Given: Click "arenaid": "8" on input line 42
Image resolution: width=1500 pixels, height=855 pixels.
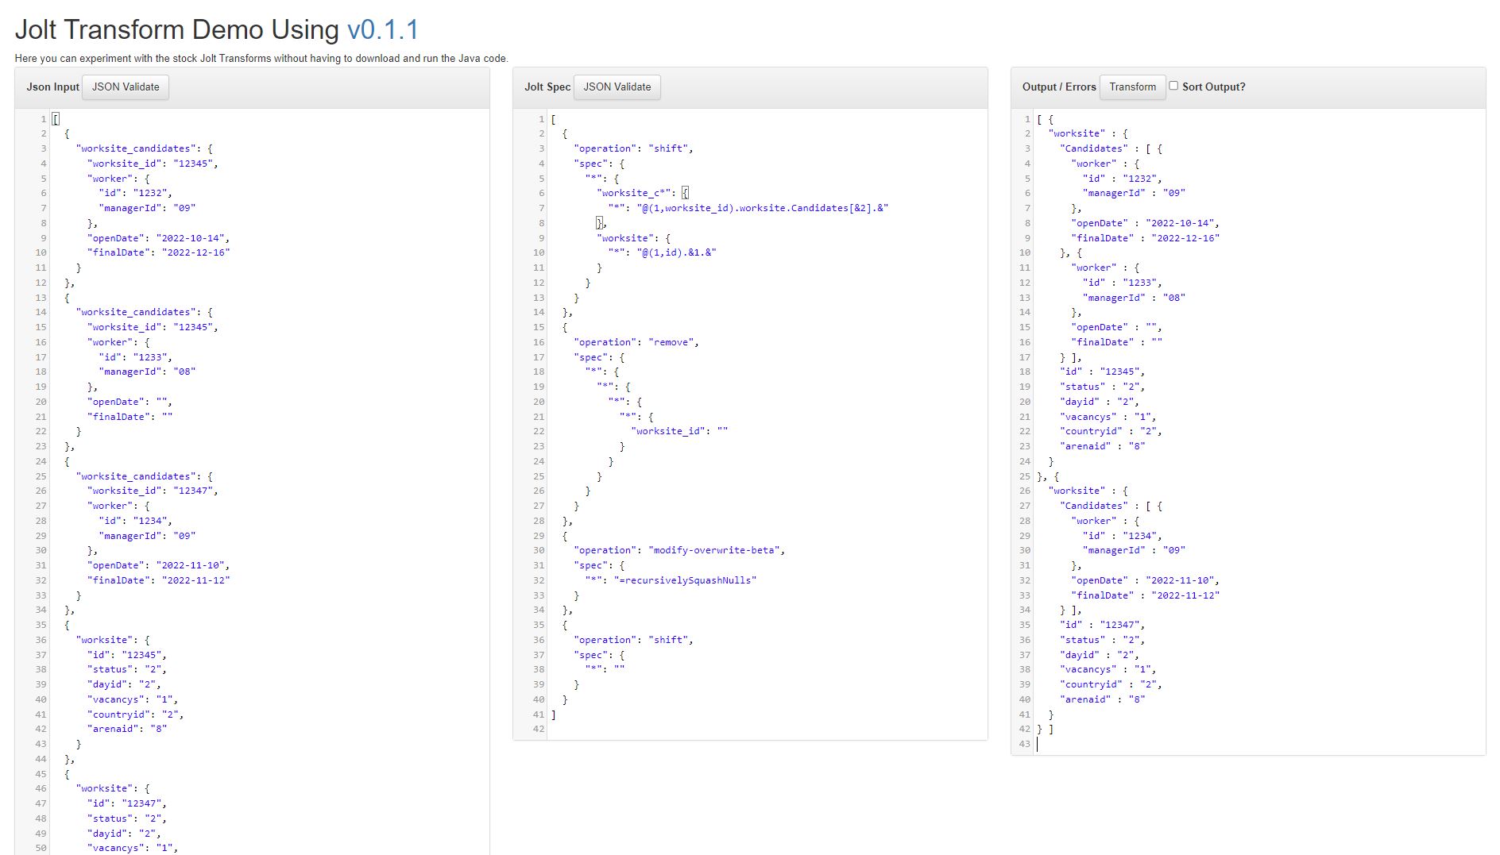Looking at the screenshot, I should click(x=127, y=729).
